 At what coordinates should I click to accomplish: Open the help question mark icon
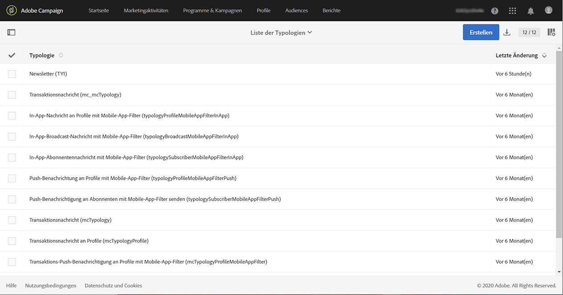pos(495,11)
